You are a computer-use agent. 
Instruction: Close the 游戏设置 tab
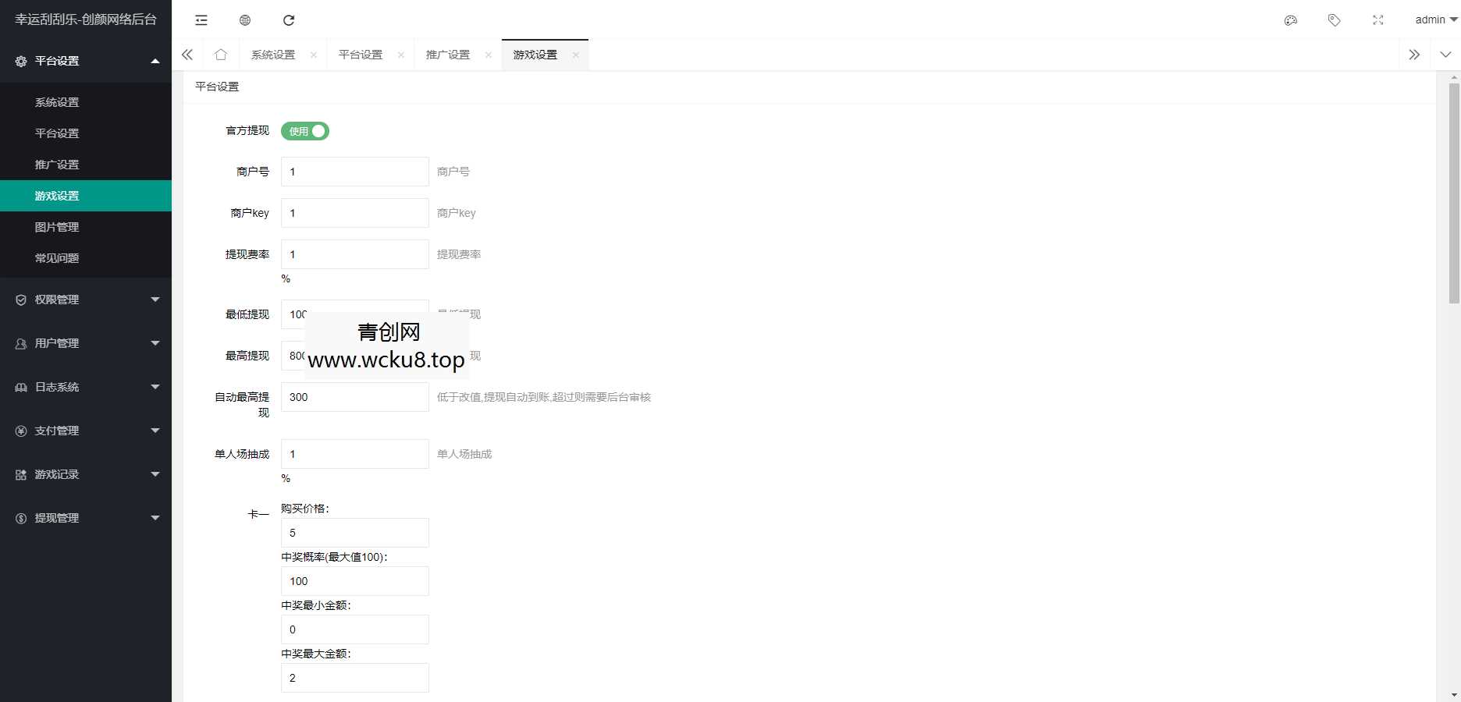[576, 55]
